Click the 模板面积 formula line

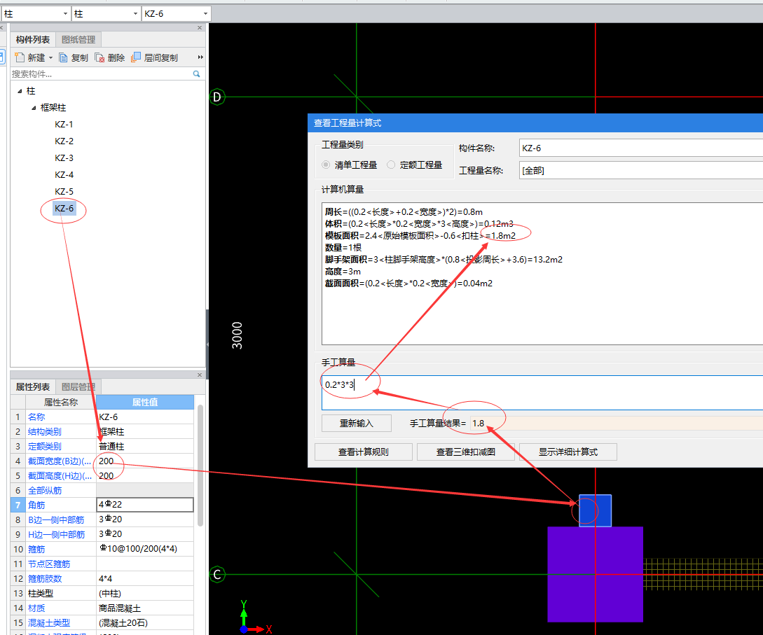pyautogui.click(x=420, y=236)
